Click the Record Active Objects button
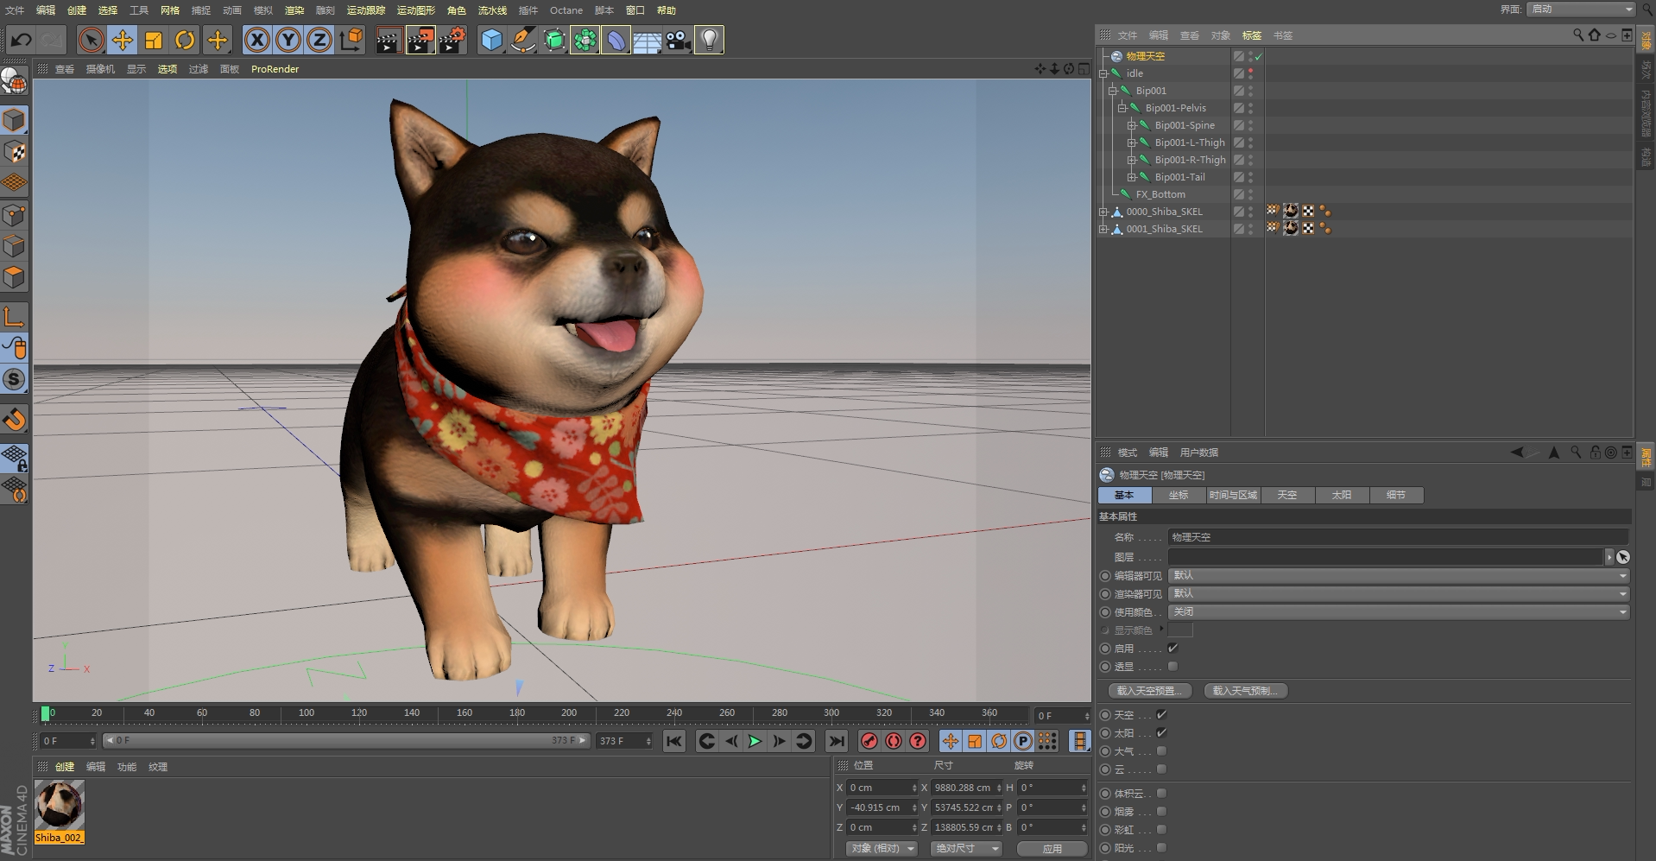Screen dimensions: 1656x861 [x=869, y=741]
